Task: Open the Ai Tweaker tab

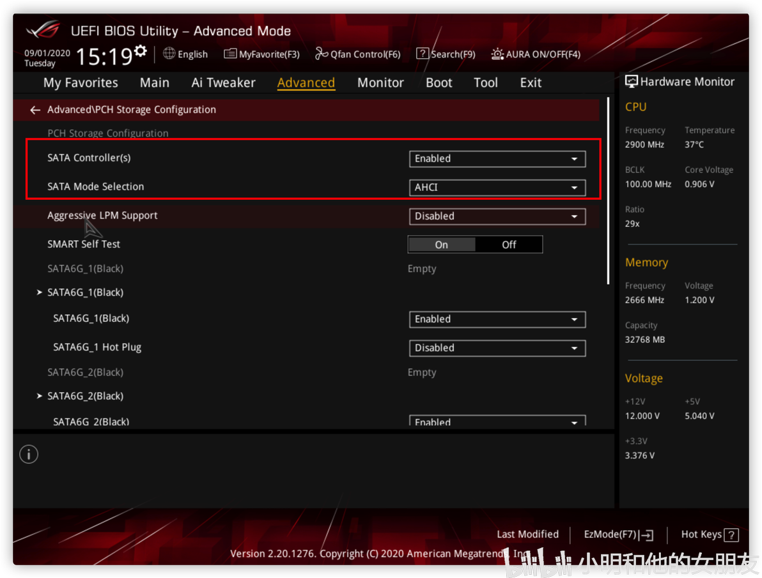Action: point(223,82)
